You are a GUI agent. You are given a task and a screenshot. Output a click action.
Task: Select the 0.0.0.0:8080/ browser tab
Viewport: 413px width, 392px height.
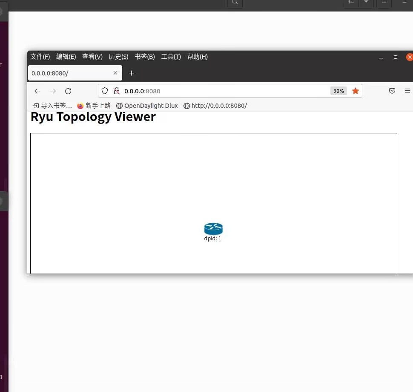point(75,73)
